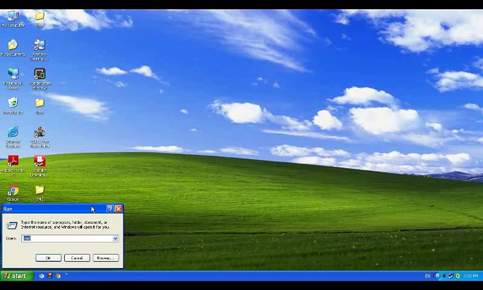Select the Recycle Bin icon

[13, 106]
